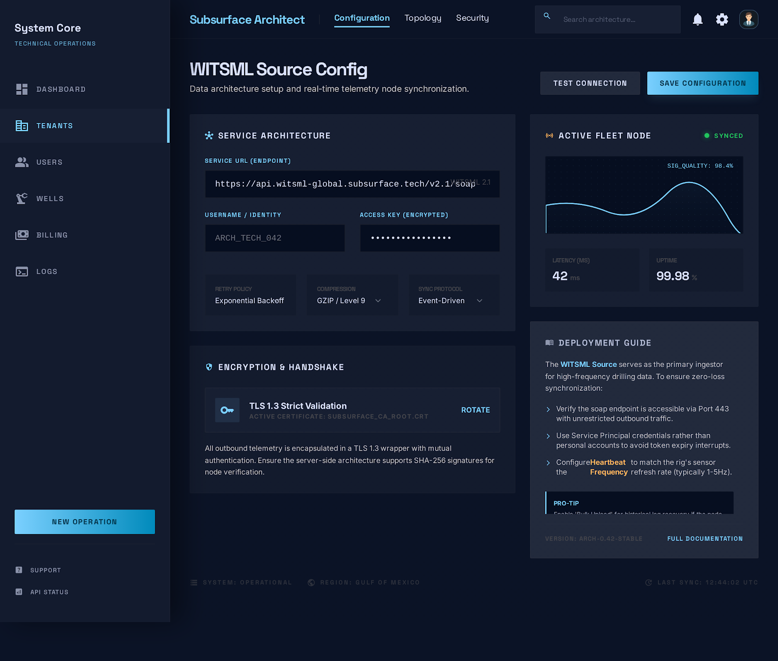Viewport: 778px width, 661px height.
Task: Click the signal quality graph in Active Fleet Node
Action: point(644,195)
